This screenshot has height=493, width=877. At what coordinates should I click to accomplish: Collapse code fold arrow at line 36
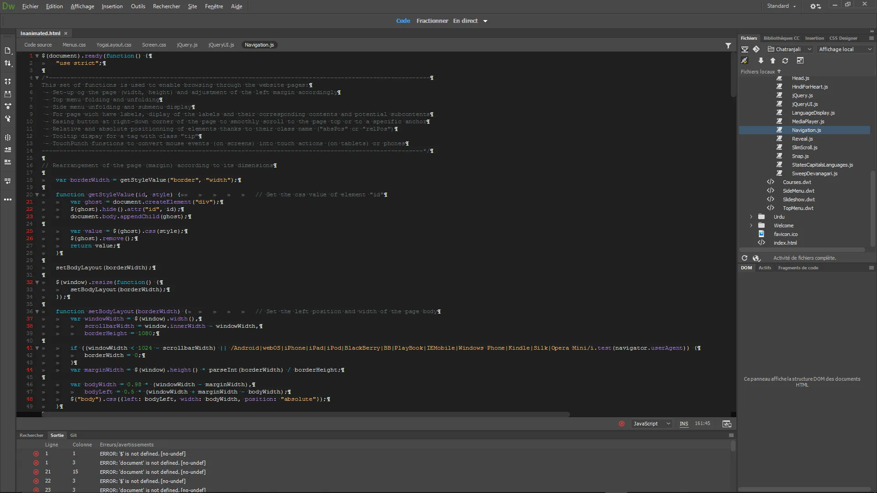[x=37, y=311]
